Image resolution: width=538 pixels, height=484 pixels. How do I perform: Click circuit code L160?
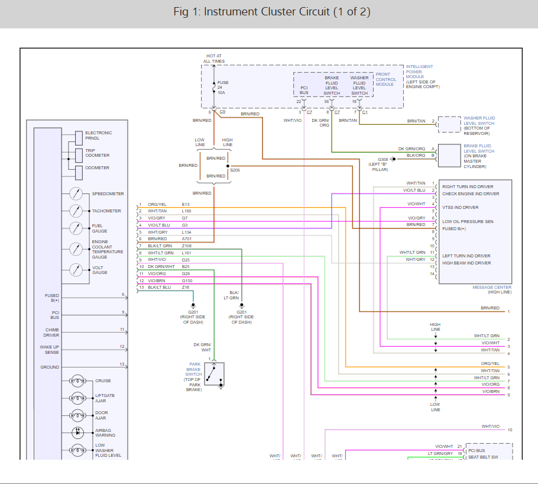click(186, 211)
